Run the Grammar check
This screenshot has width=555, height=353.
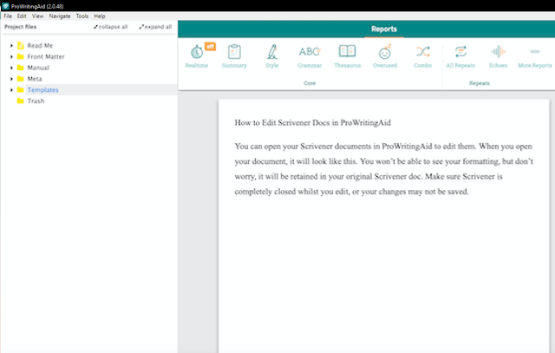coord(310,54)
